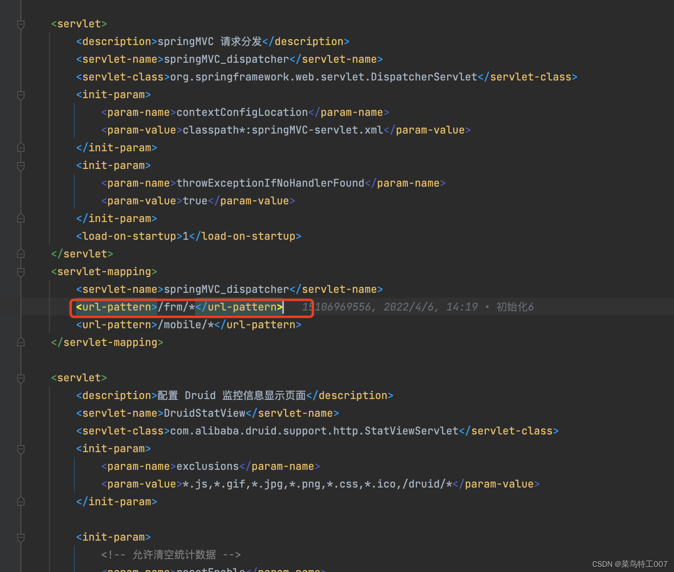Click 'DruidStatView' servlet name
The image size is (674, 572).
(205, 413)
